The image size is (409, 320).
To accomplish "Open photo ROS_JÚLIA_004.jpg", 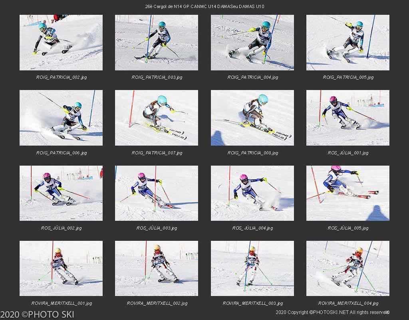I will click(252, 193).
